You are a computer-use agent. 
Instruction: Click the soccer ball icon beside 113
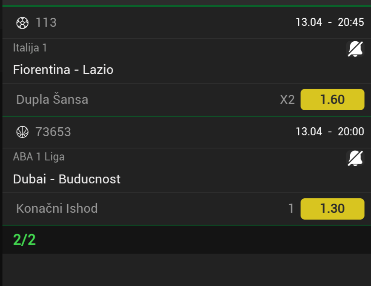click(22, 23)
